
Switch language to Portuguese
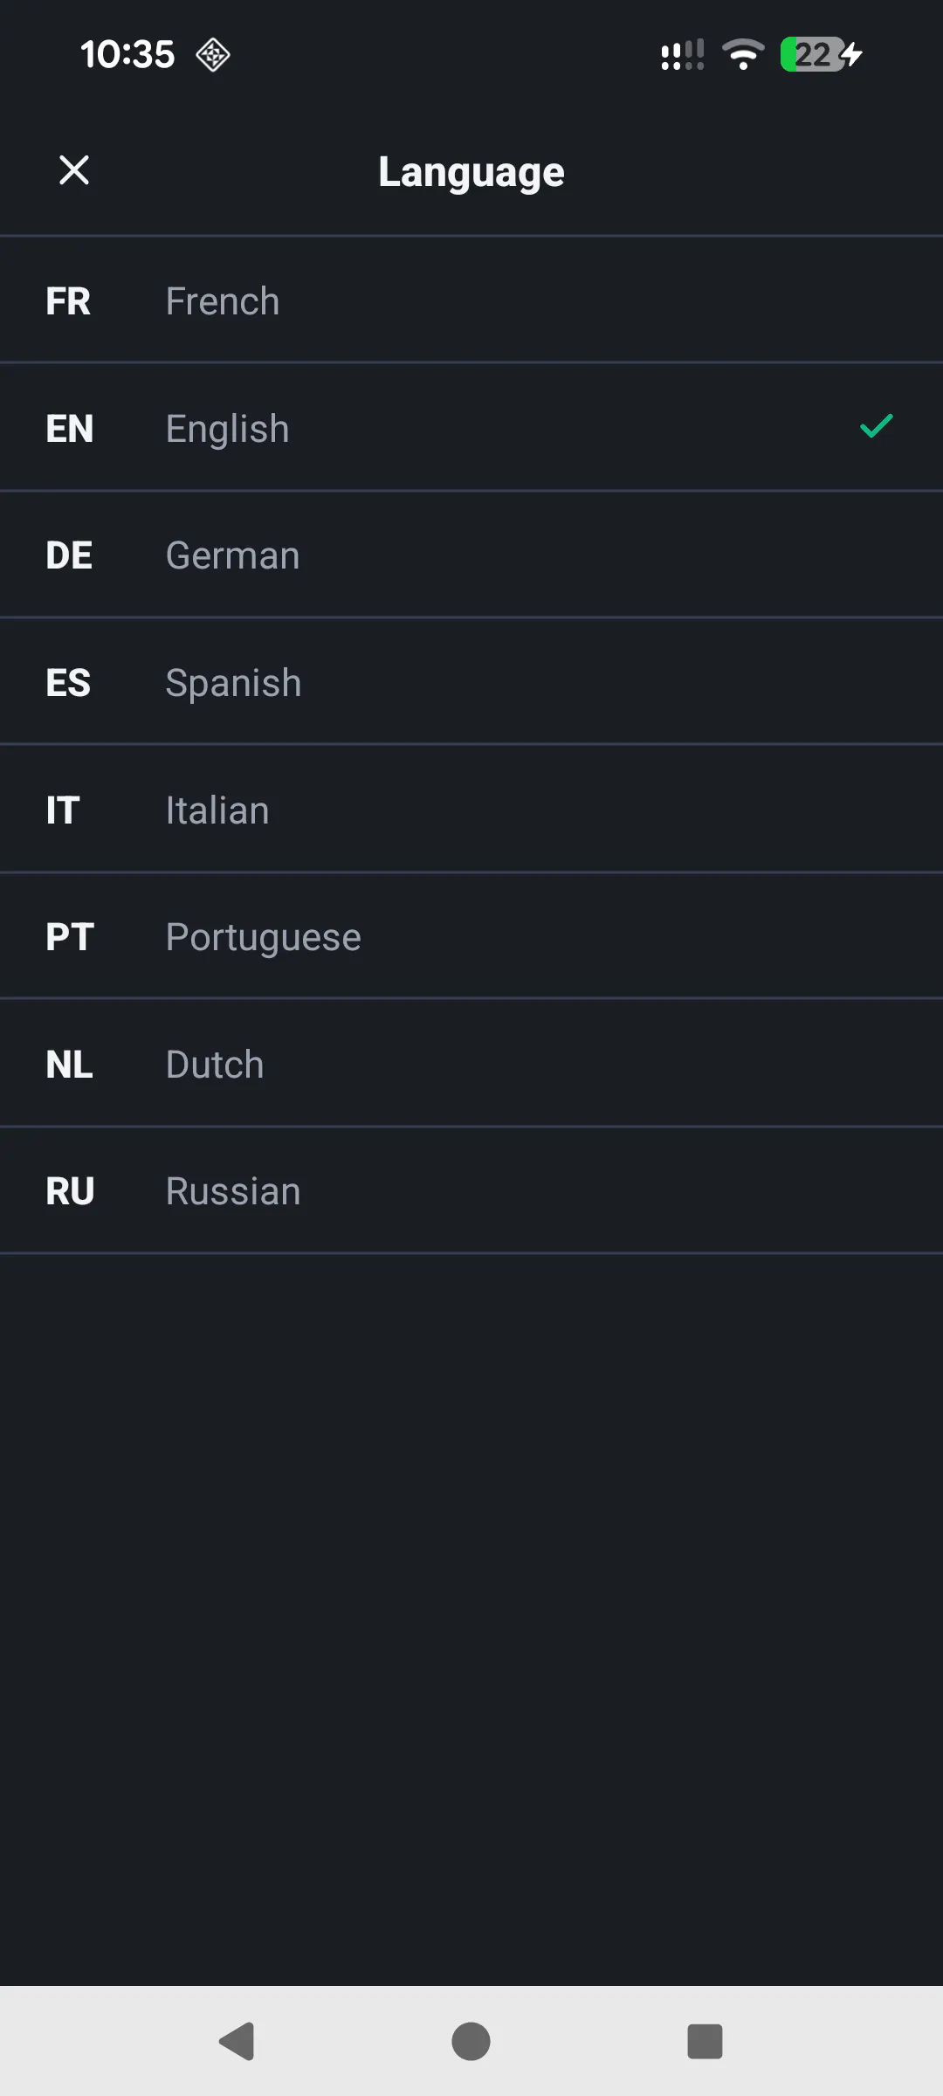pos(471,936)
